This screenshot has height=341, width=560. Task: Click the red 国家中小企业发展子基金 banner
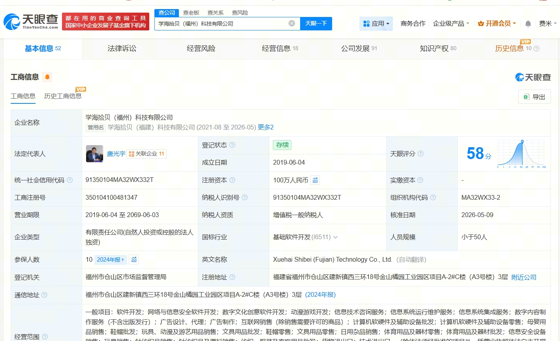click(x=105, y=21)
